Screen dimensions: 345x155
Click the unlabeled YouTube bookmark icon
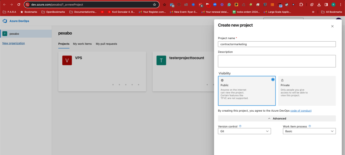point(102,12)
